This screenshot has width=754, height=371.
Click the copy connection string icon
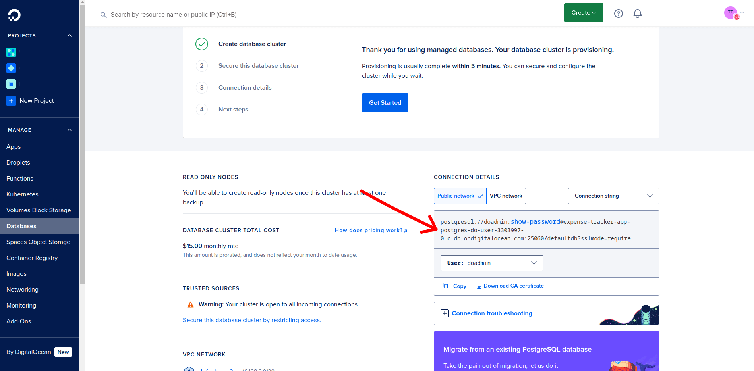[445, 286]
